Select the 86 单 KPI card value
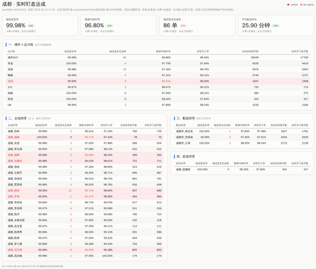This screenshot has height=269, width=316. pyautogui.click(x=170, y=25)
